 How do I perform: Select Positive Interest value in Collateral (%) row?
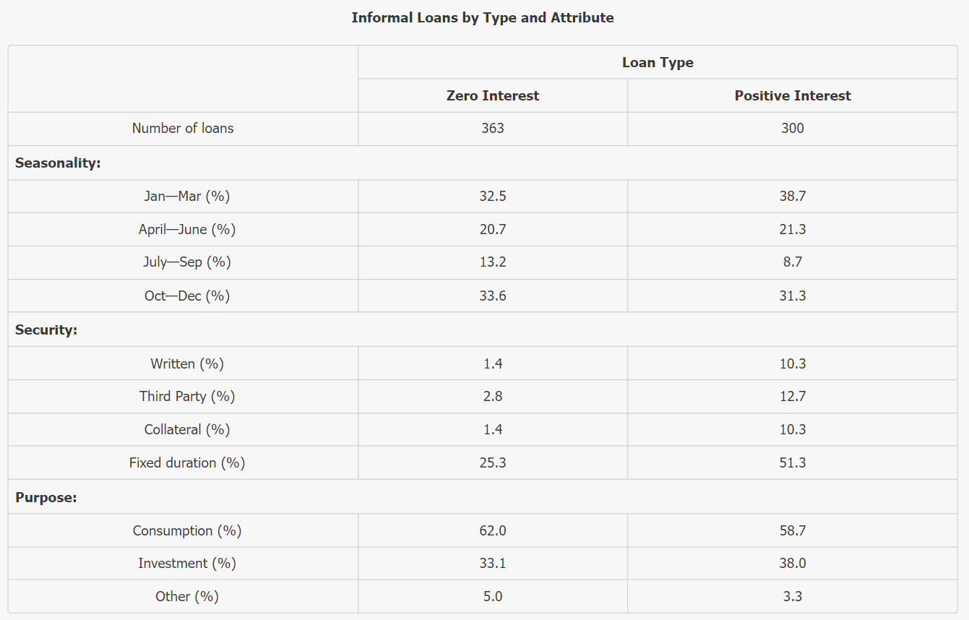point(793,429)
